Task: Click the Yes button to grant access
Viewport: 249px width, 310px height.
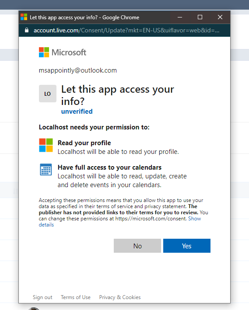Action: (x=187, y=246)
